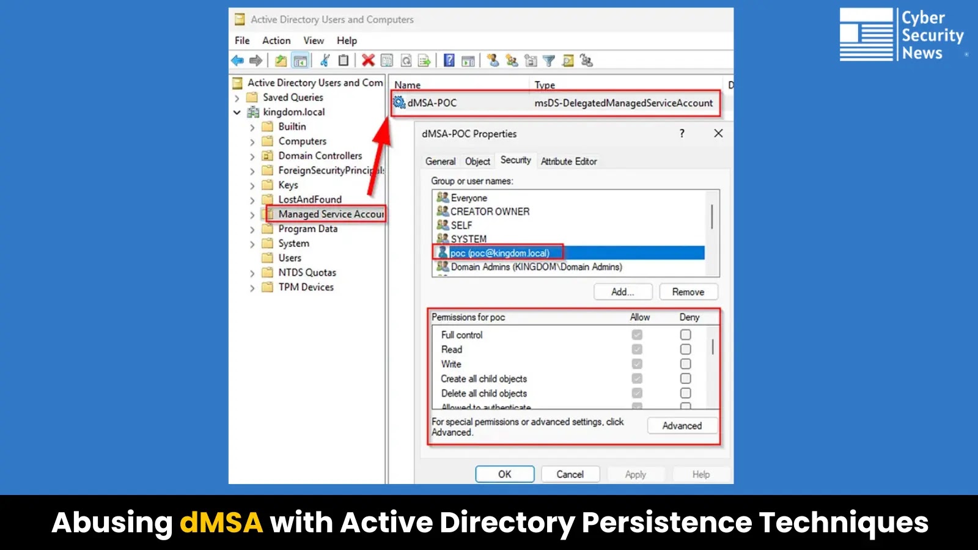Open the Export List toolbar icon

click(424, 61)
